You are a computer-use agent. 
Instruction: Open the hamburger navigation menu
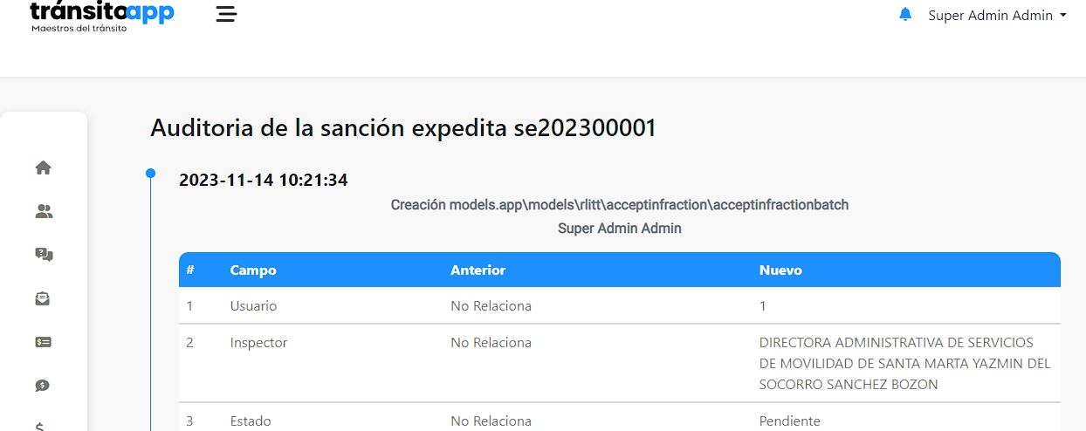click(226, 15)
